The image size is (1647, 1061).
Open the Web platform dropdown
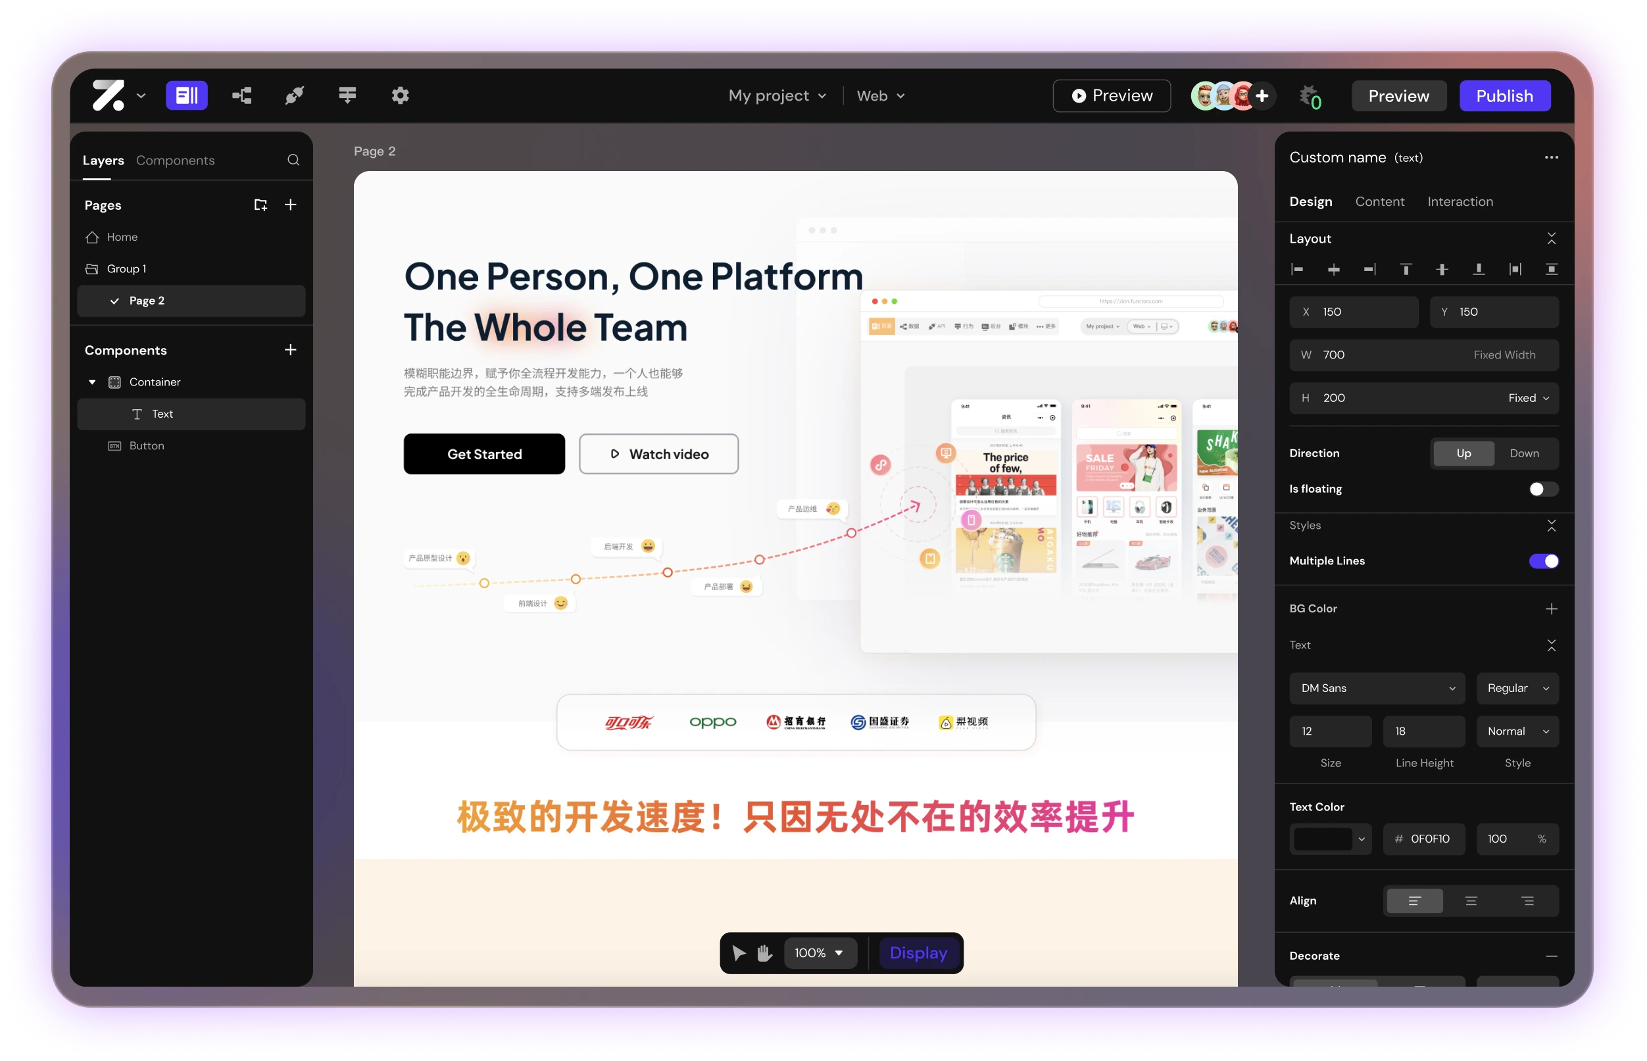880,96
